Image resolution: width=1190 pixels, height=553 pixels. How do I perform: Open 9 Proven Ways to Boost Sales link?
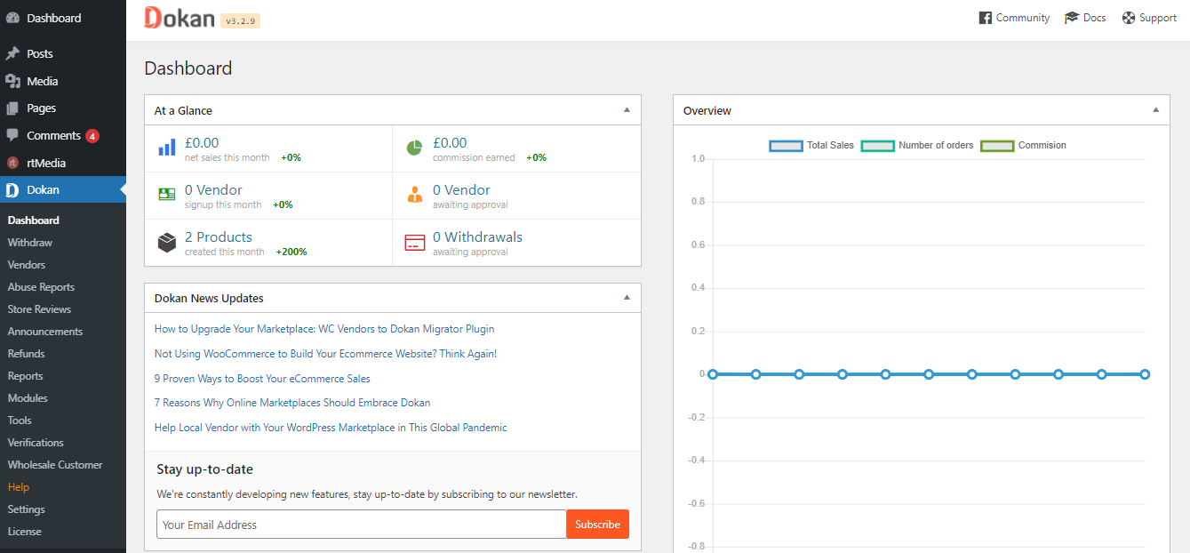click(x=262, y=379)
